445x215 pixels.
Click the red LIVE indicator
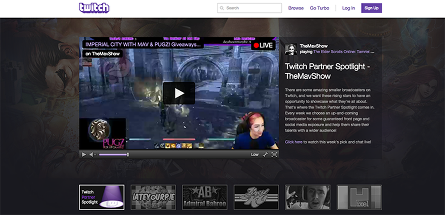[263, 45]
